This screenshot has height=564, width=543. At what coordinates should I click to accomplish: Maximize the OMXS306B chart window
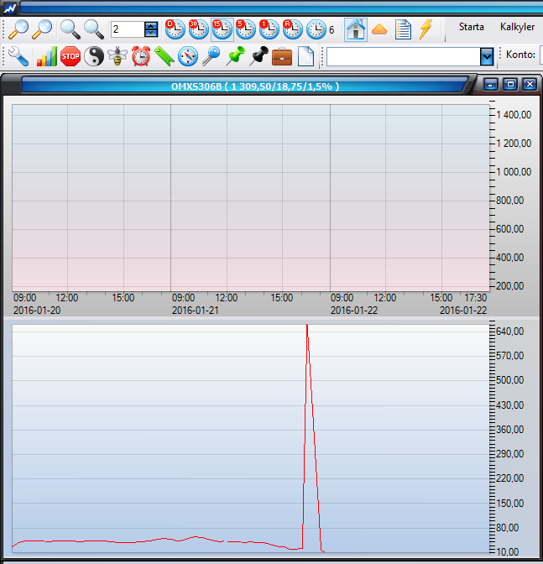point(510,85)
